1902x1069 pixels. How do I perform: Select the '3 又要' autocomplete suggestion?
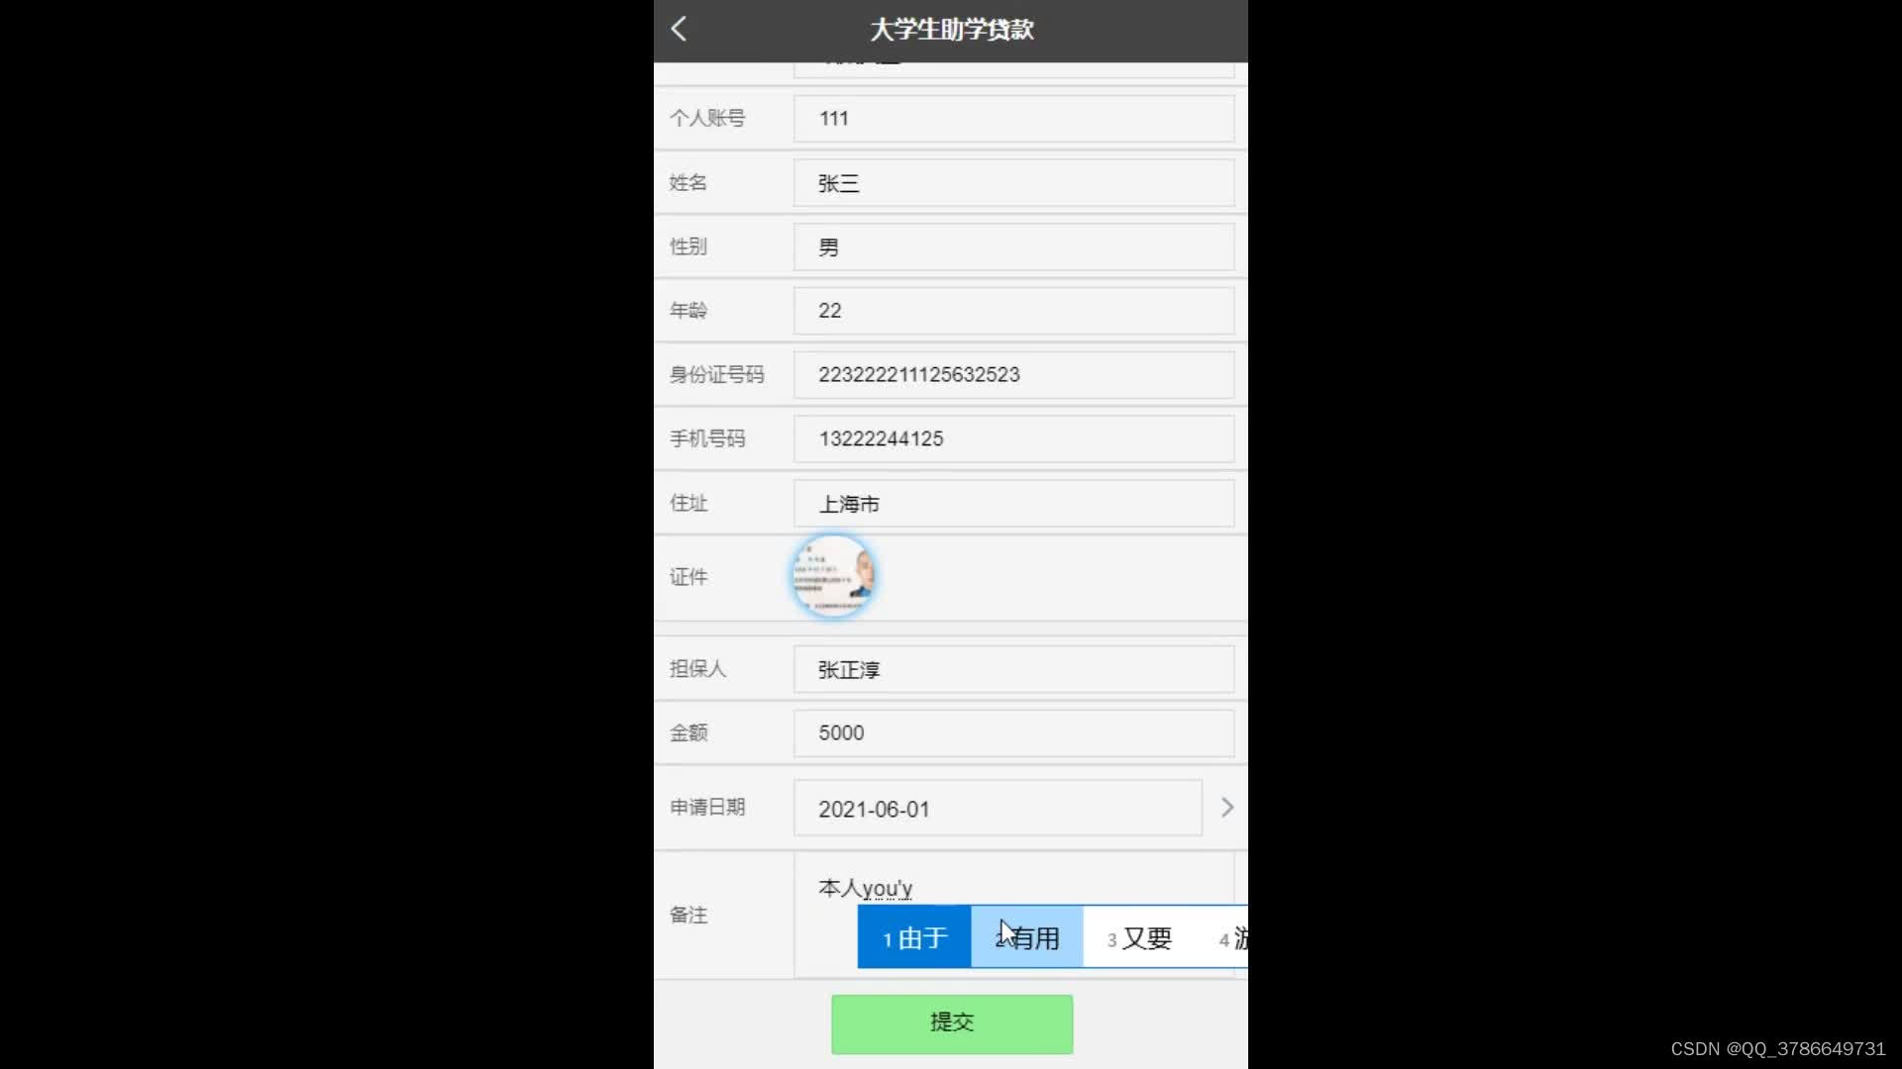(x=1136, y=937)
